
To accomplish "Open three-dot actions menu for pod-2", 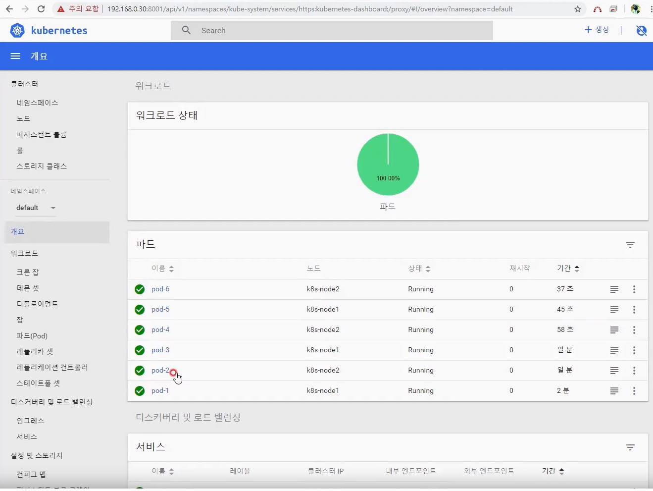I will tap(634, 371).
